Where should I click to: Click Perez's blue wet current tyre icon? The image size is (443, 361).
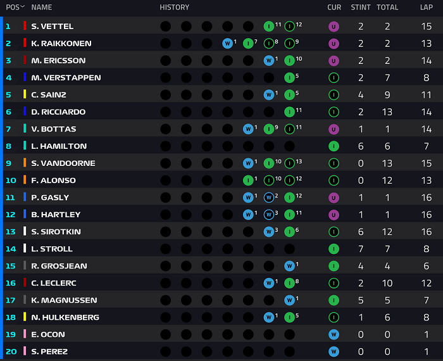tap(334, 351)
